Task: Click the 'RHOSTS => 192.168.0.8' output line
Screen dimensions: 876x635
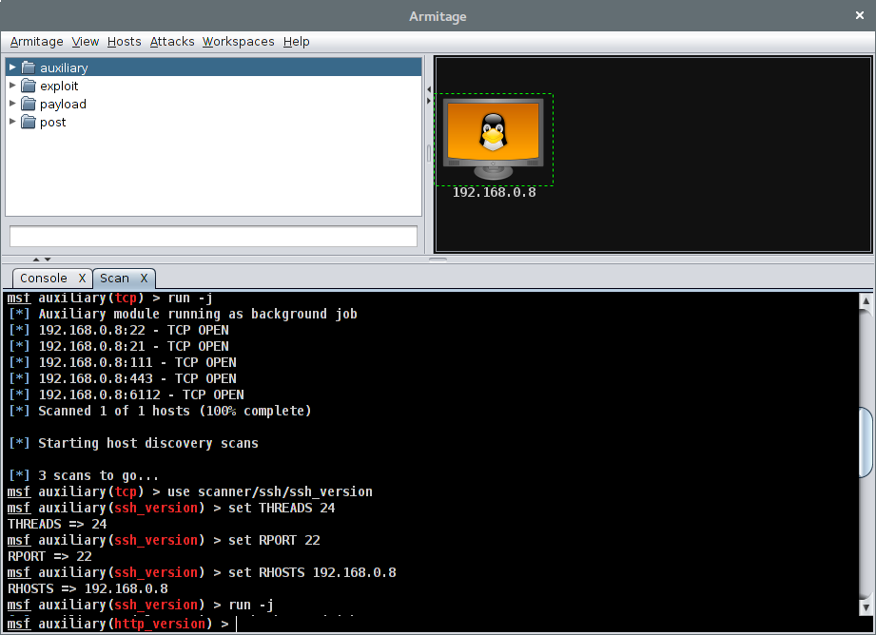Action: (88, 588)
